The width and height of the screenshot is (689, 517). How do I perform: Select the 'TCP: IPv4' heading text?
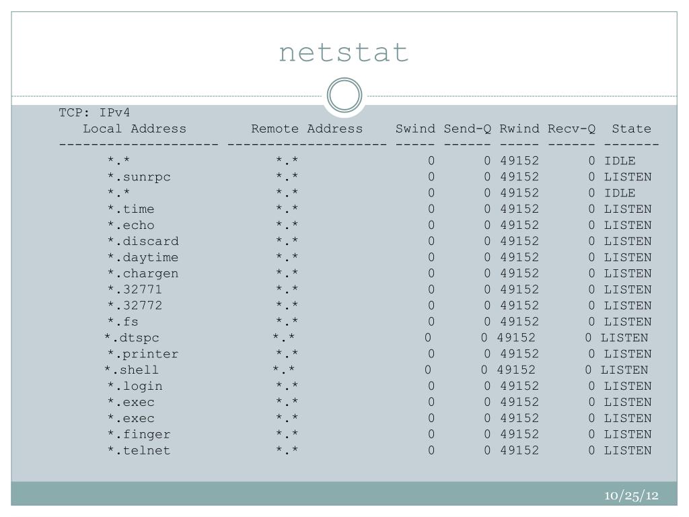(x=94, y=112)
